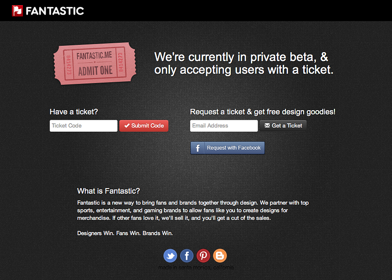This screenshot has width=392, height=280.
Task: Click inside the Ticket Code field
Action: point(83,126)
